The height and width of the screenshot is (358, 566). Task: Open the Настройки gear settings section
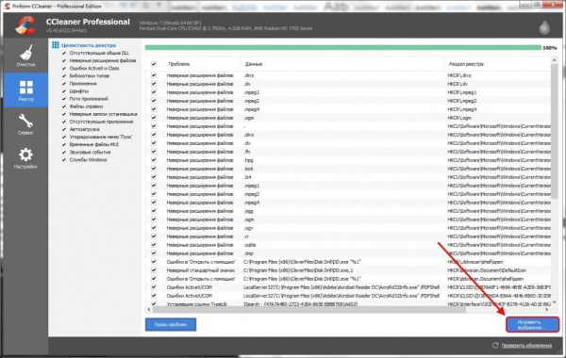pyautogui.click(x=25, y=158)
